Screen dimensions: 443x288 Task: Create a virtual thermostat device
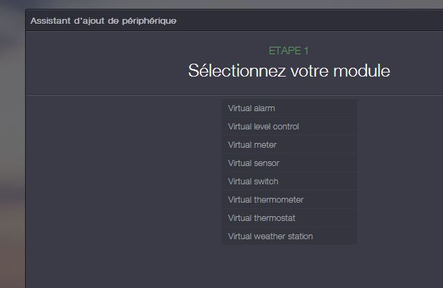[289, 218]
